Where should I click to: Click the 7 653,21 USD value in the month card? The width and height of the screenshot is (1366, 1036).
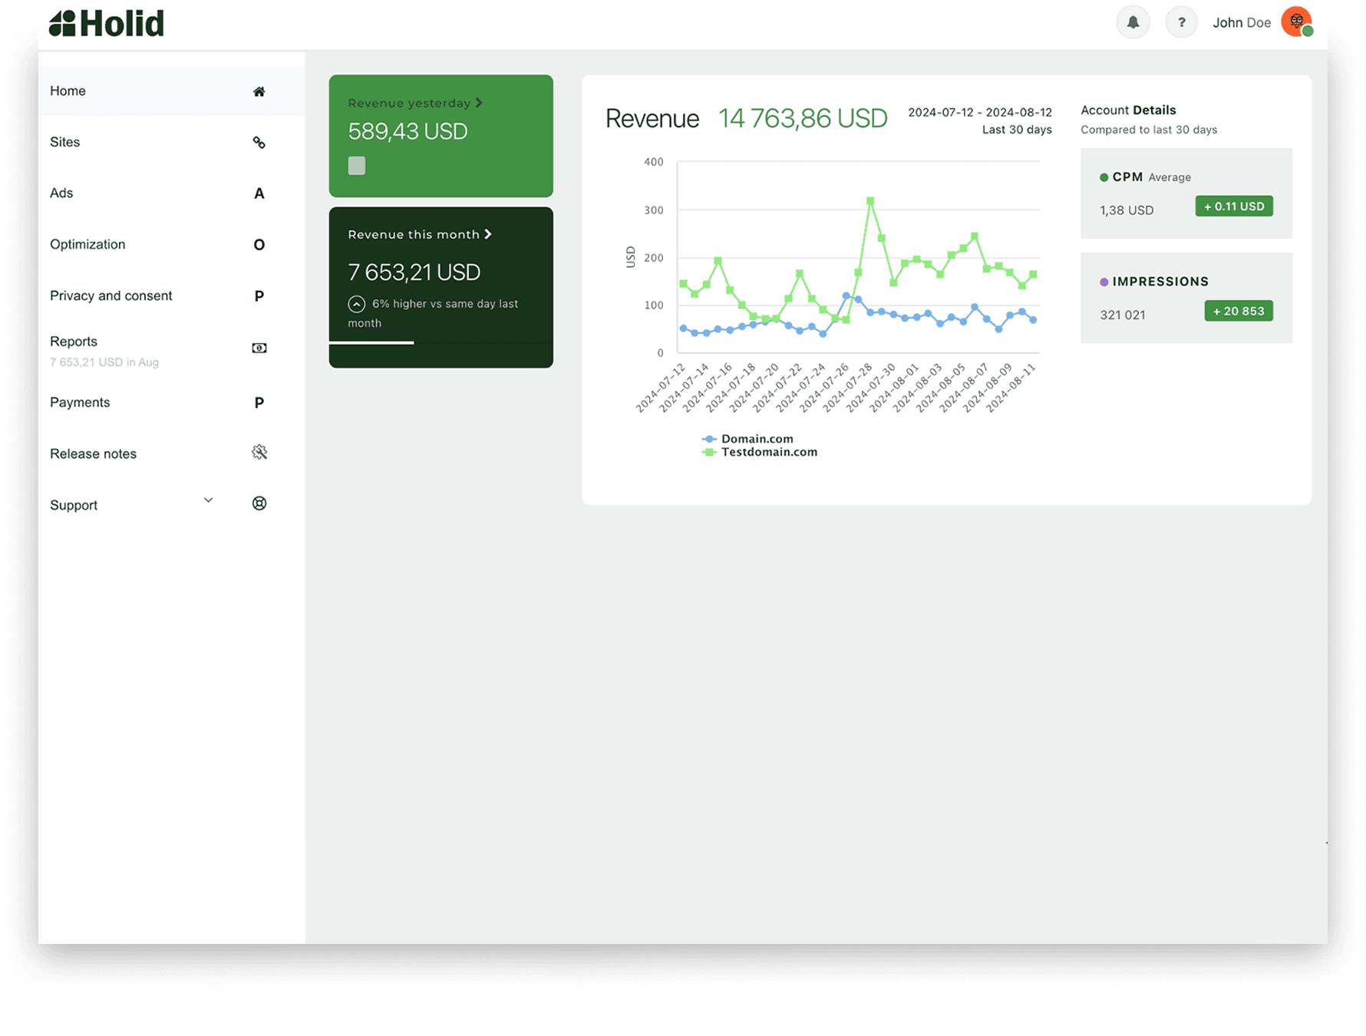[x=414, y=272]
